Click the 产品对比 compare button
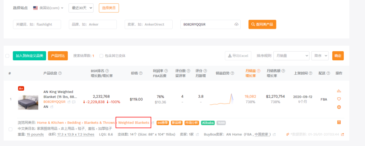365x146 pixels. [58, 56]
